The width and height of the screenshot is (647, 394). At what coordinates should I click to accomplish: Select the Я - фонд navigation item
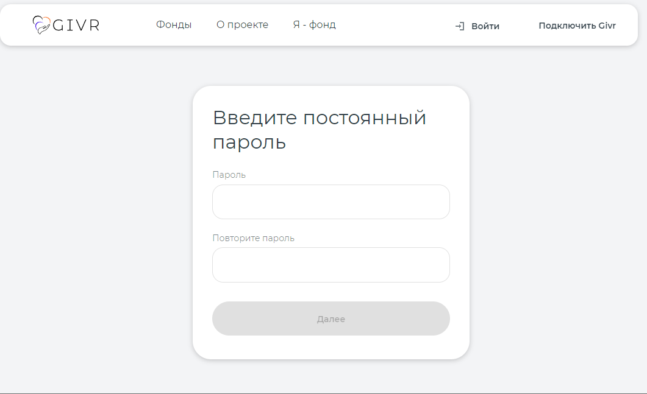pyautogui.click(x=314, y=25)
